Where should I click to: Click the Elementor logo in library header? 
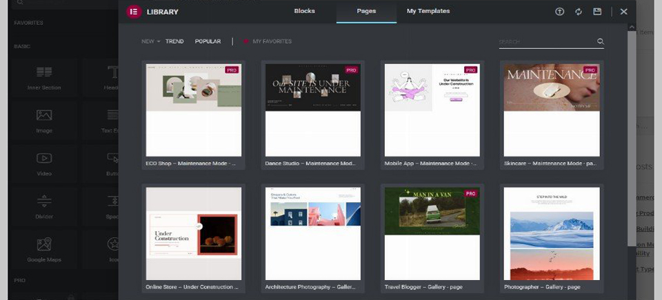tap(133, 12)
